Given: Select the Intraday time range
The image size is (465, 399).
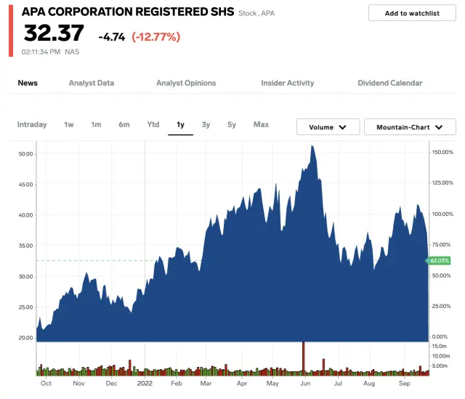Looking at the screenshot, I should click(x=32, y=124).
